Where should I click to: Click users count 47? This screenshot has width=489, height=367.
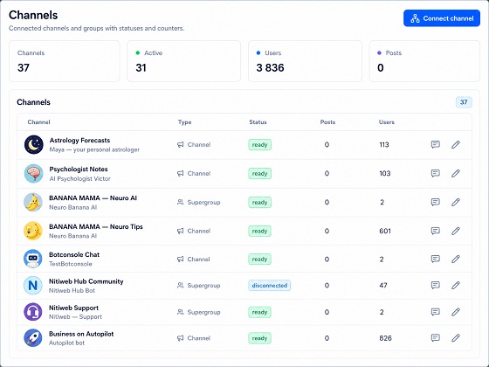click(383, 285)
